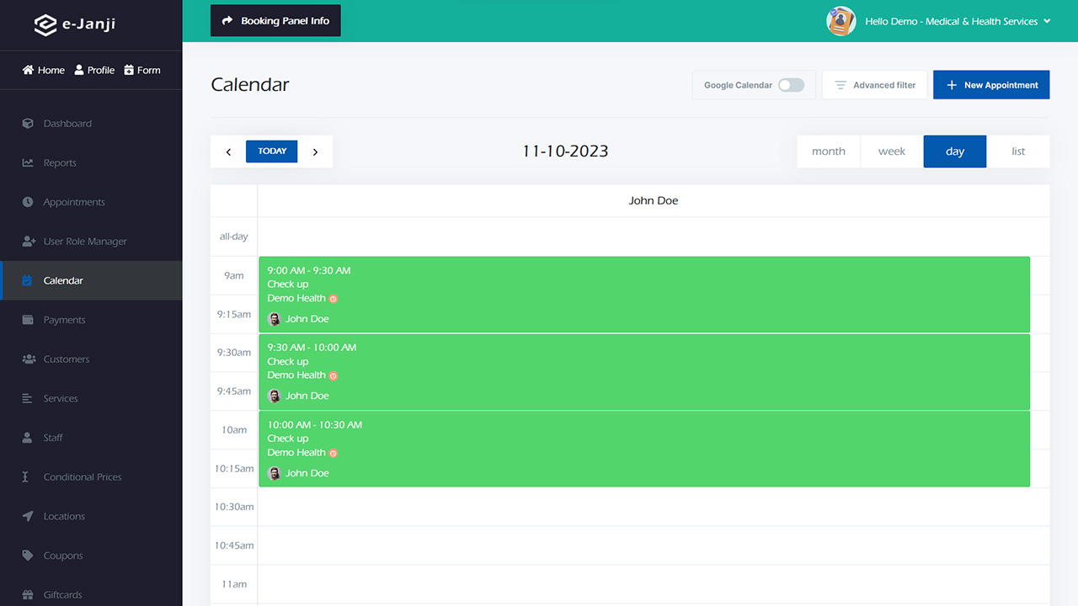Open the Coupons tag icon

pyautogui.click(x=28, y=555)
